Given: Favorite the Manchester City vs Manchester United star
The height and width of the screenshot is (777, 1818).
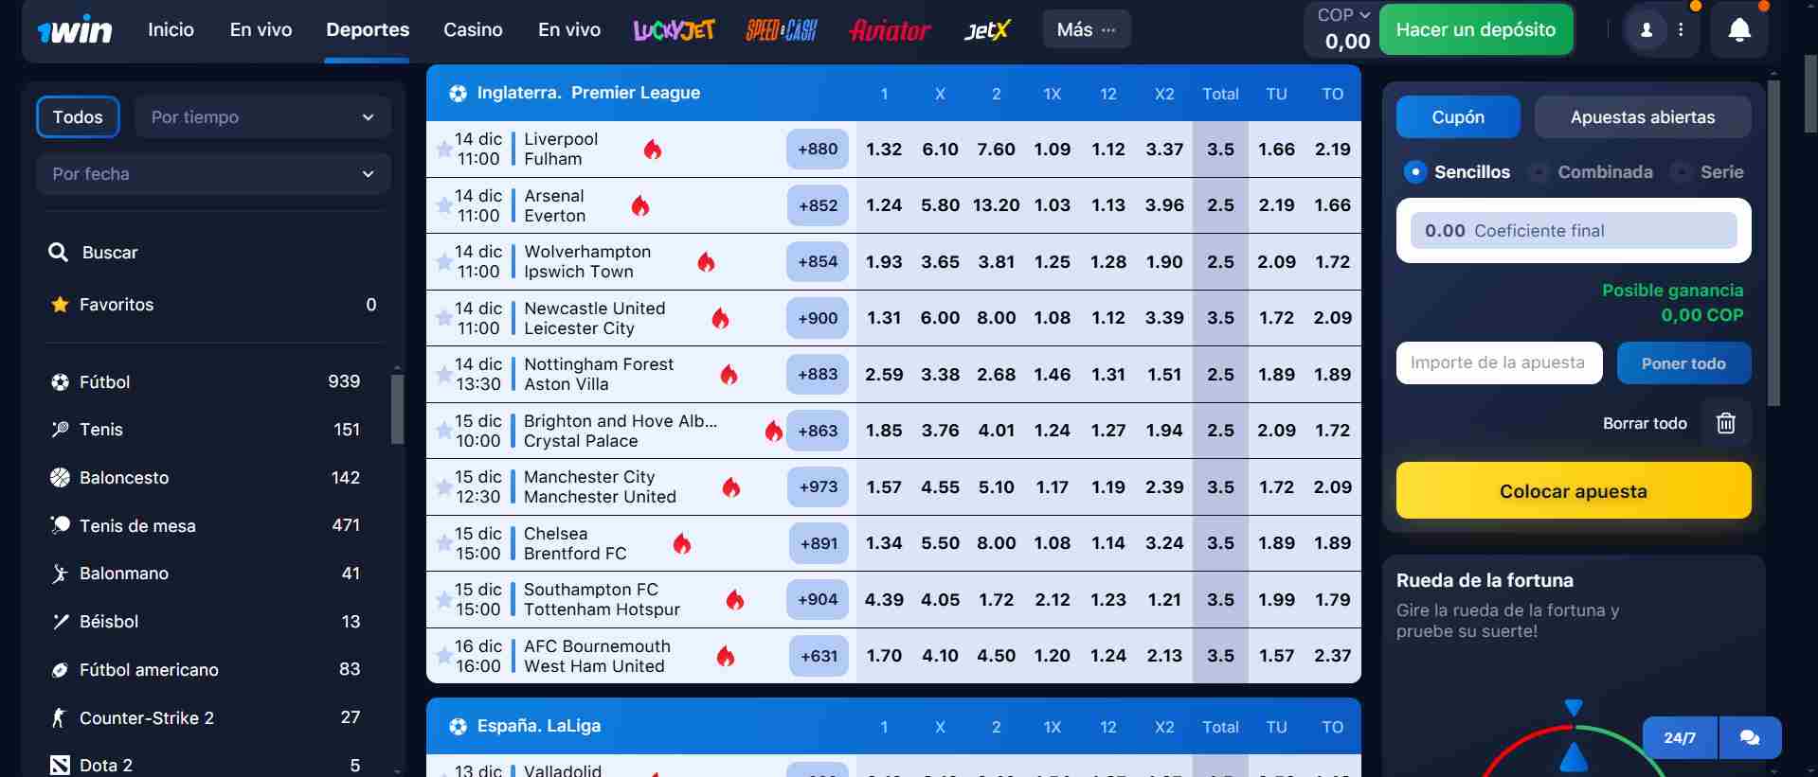Looking at the screenshot, I should click(x=443, y=486).
